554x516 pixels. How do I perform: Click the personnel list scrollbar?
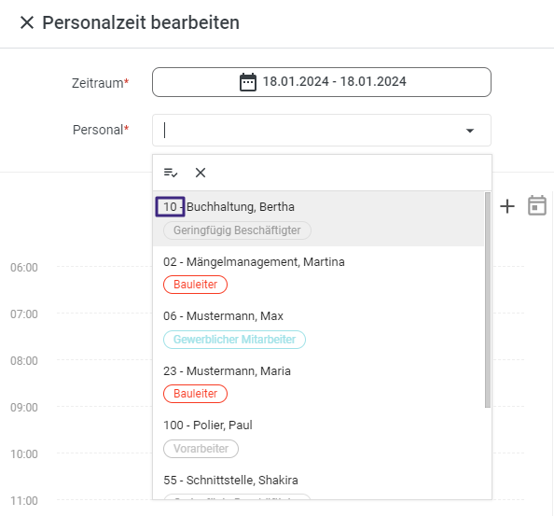pos(488,300)
